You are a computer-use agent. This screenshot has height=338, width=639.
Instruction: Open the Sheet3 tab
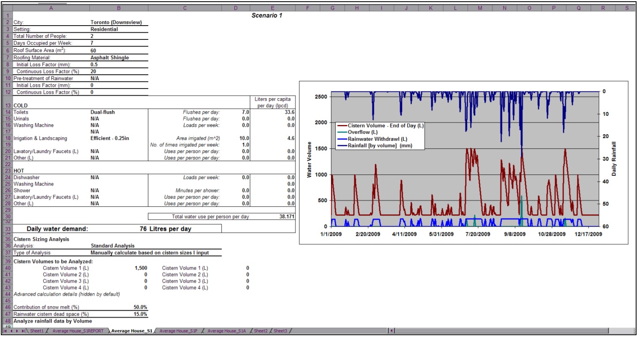pyautogui.click(x=280, y=331)
